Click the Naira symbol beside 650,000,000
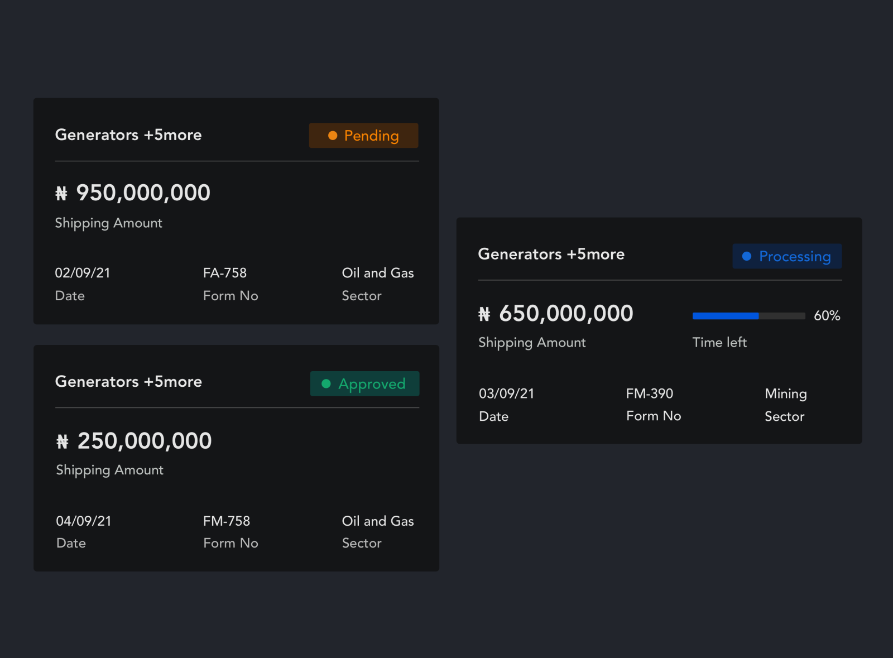 484,314
